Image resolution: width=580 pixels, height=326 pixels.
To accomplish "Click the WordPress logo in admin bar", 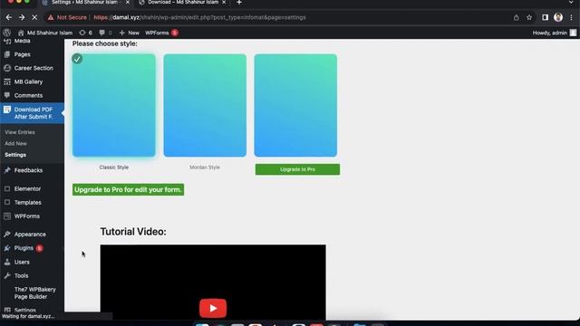I will coord(6,33).
